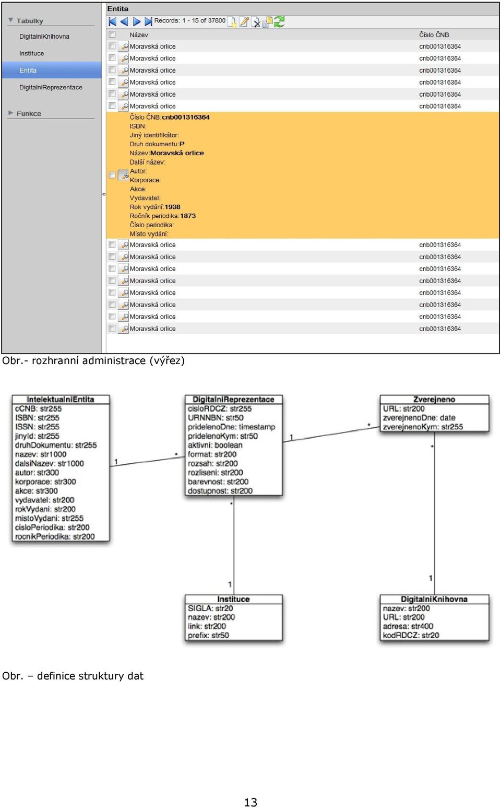Check the last Moravská orlice row checkbox
Image resolution: width=501 pixels, height=808 pixels.
112,329
